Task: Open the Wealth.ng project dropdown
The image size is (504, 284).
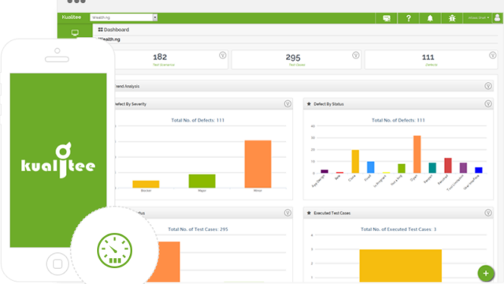Action: (x=124, y=17)
